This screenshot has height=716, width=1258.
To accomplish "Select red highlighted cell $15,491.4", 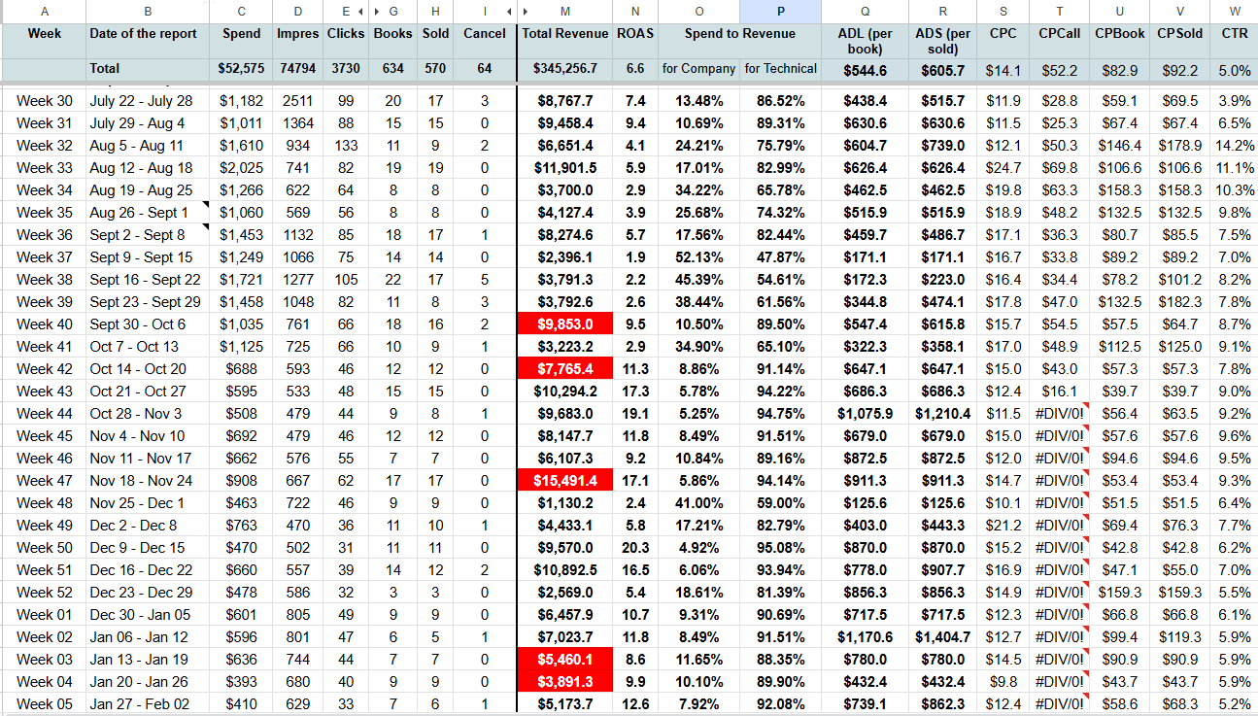I will tap(564, 481).
